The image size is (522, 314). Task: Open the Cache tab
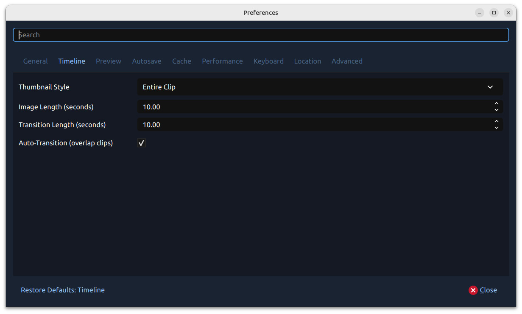pyautogui.click(x=181, y=61)
